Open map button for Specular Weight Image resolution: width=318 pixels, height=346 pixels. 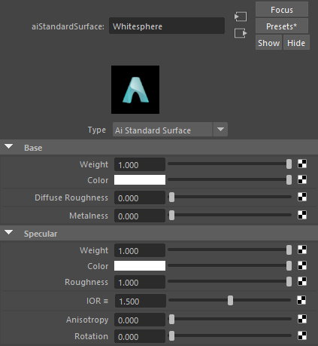coord(302,250)
